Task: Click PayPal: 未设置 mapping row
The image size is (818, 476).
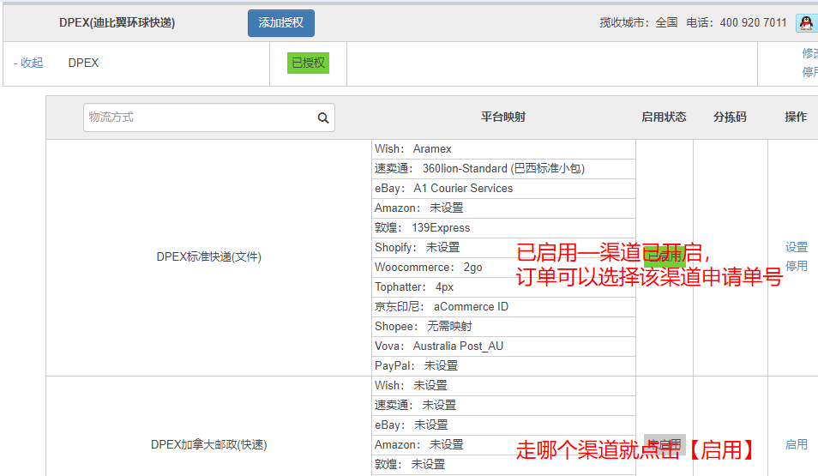Action: [x=503, y=366]
